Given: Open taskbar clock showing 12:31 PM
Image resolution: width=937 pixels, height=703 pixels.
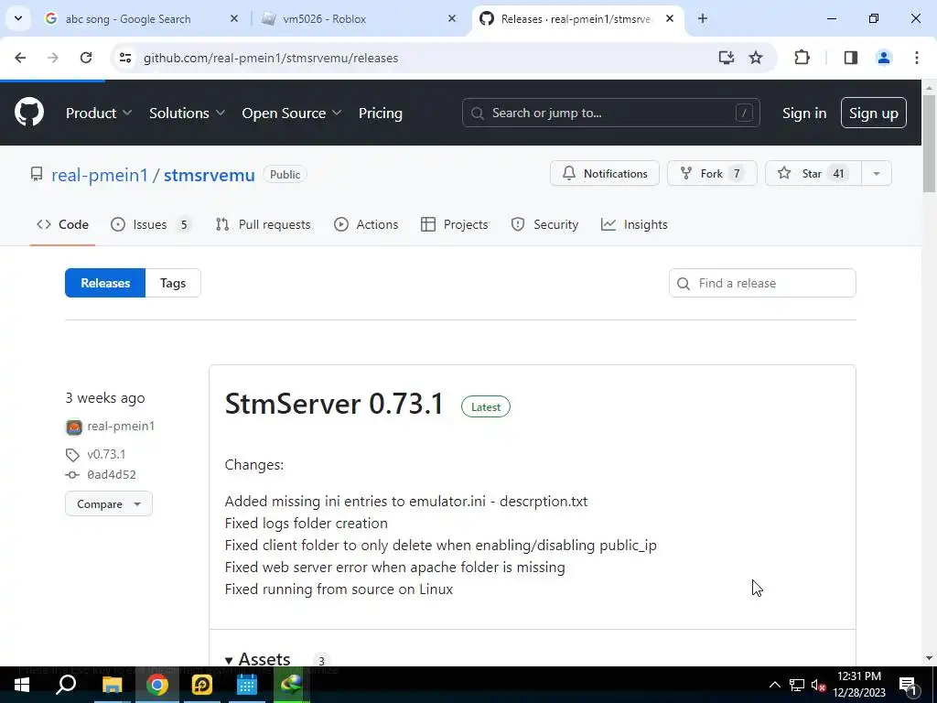Looking at the screenshot, I should [x=858, y=685].
